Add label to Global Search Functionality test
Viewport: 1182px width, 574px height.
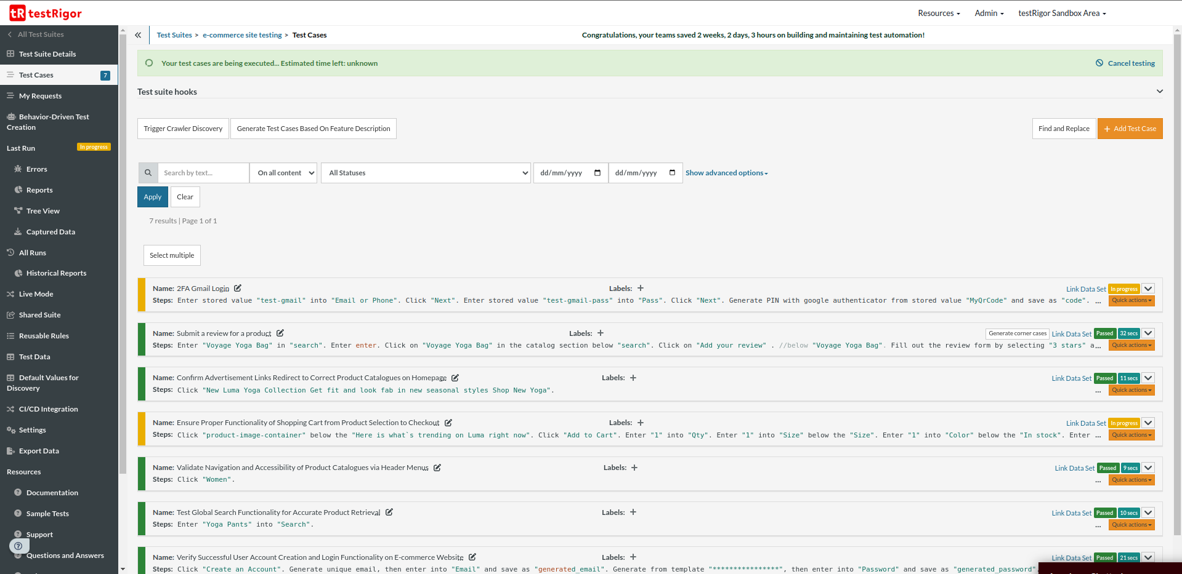[633, 512]
